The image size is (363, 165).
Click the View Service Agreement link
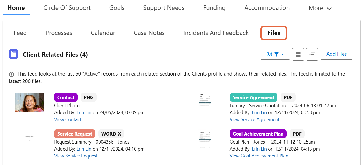click(254, 119)
